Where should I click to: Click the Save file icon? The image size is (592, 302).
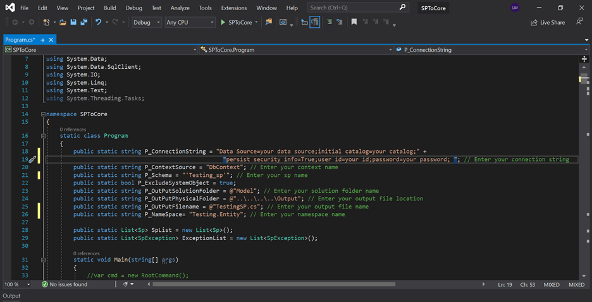point(73,22)
